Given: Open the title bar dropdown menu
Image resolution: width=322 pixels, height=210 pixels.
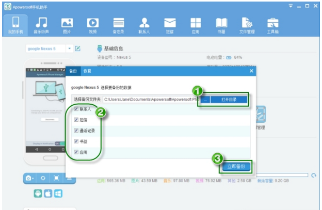Looking at the screenshot, I should pos(291,6).
